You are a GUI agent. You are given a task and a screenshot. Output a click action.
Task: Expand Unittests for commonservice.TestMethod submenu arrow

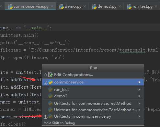[x=140, y=103]
